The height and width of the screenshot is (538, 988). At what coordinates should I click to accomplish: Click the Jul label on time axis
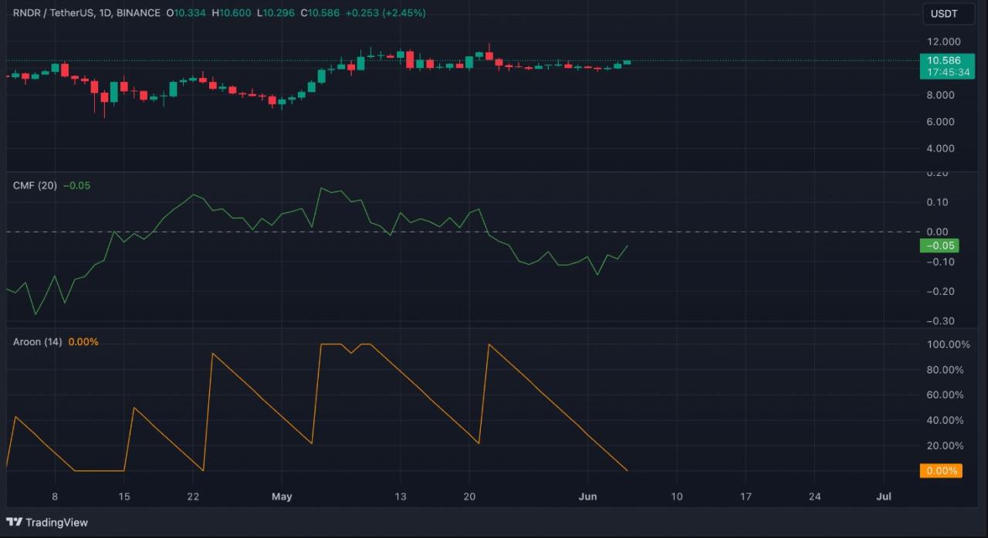885,497
